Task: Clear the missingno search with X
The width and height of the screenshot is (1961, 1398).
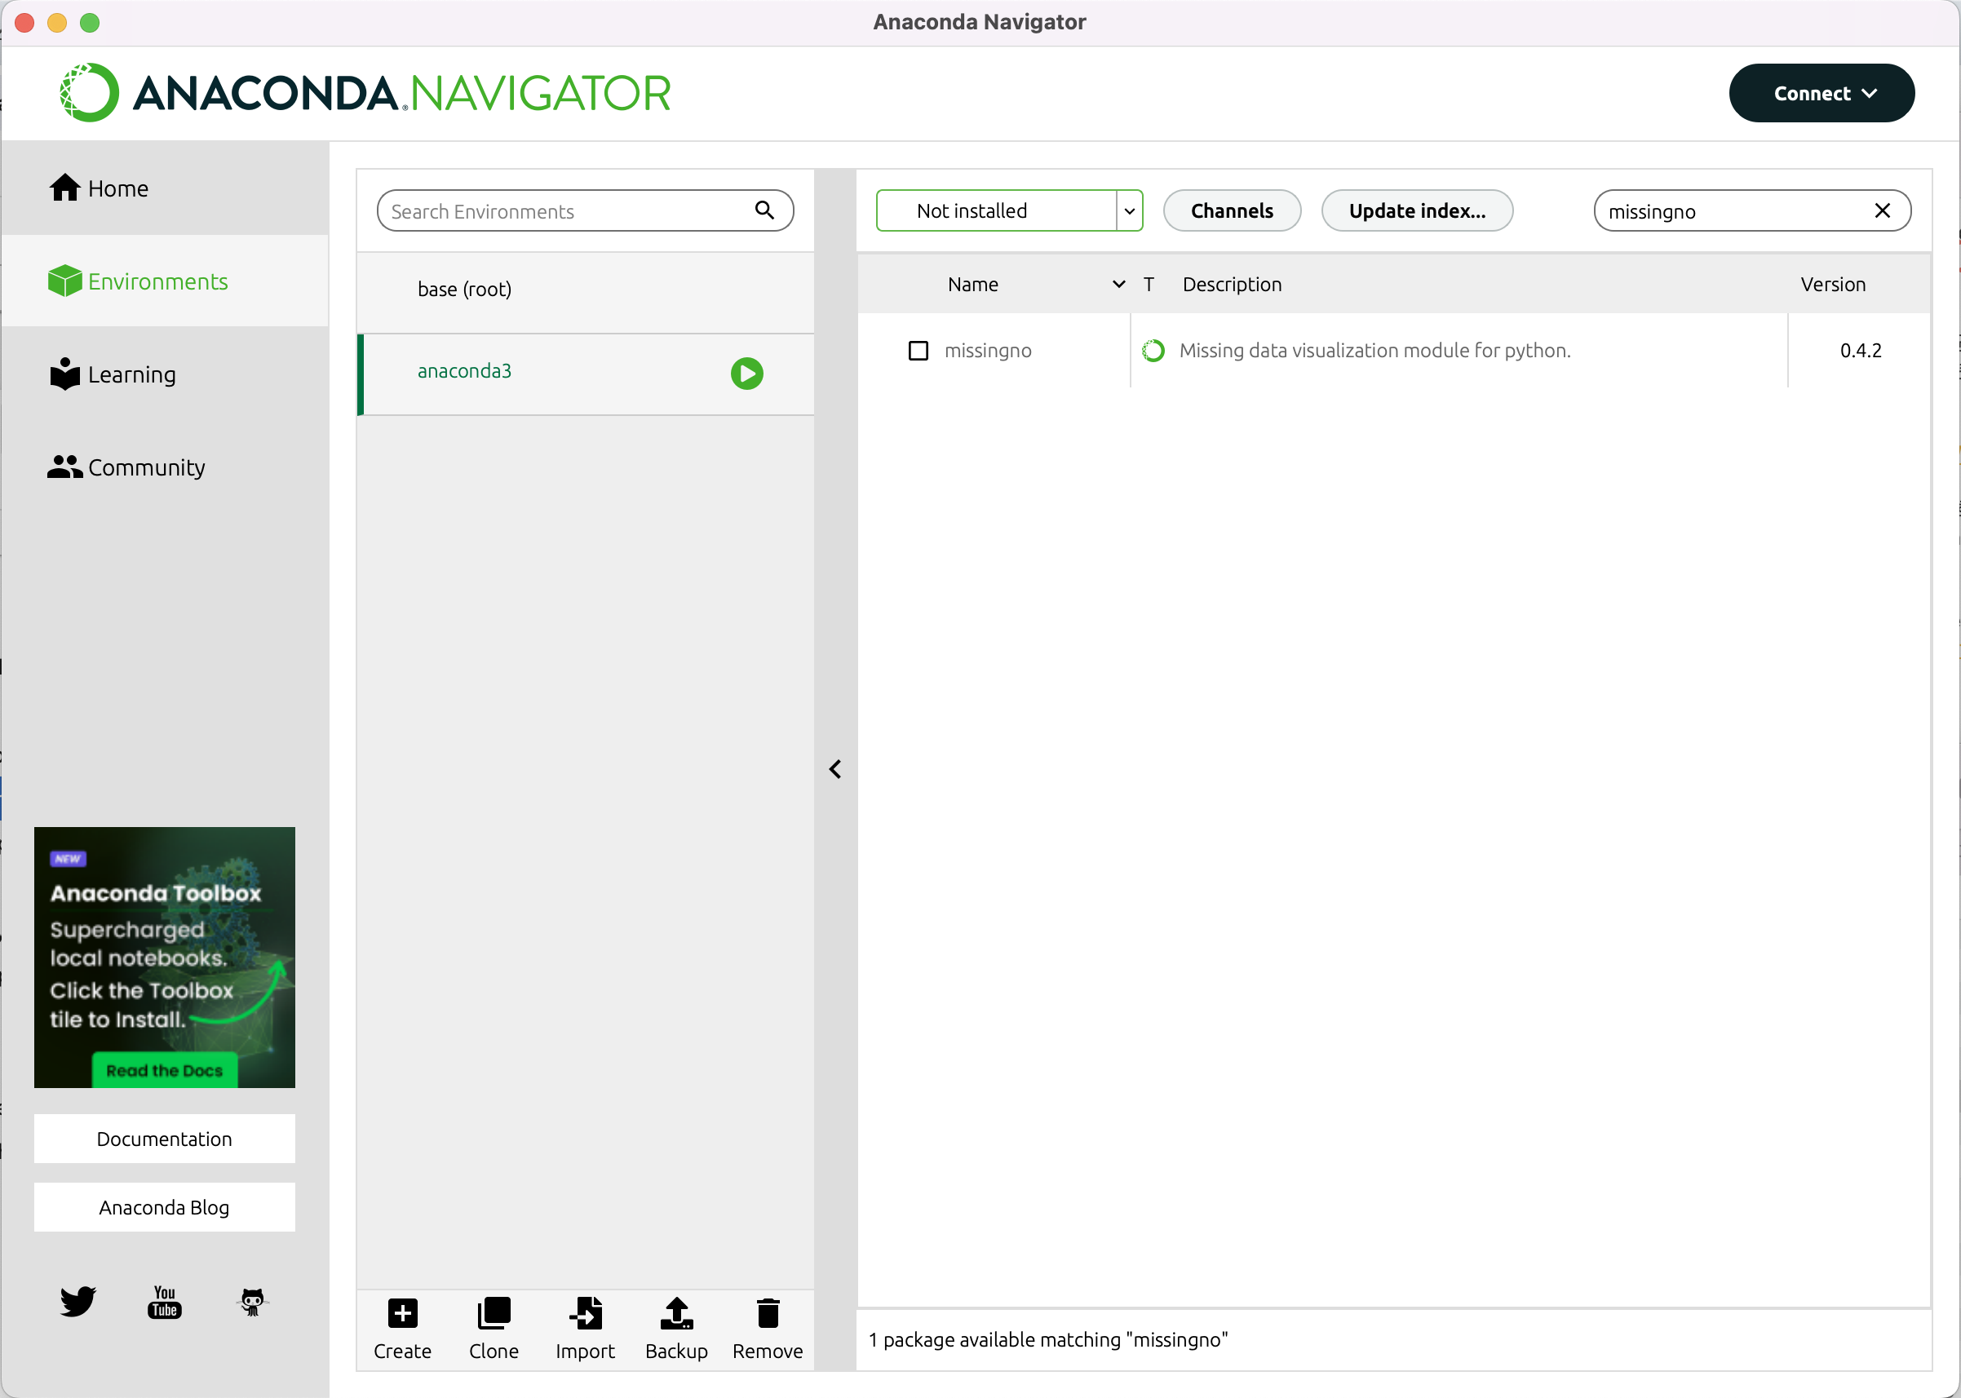Action: [x=1882, y=211]
